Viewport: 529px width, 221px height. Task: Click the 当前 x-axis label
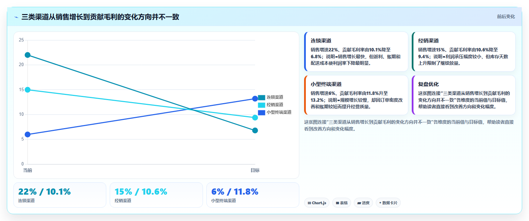point(28,170)
